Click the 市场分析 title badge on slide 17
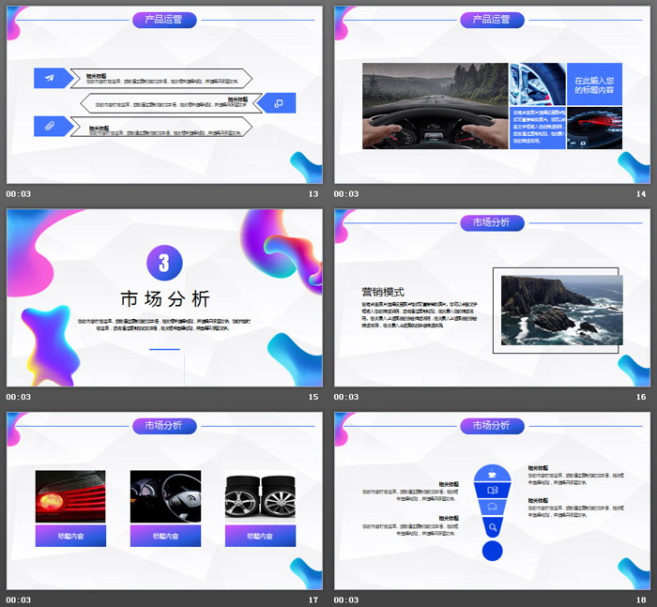Viewport: 657px width, 607px height. 164,426
